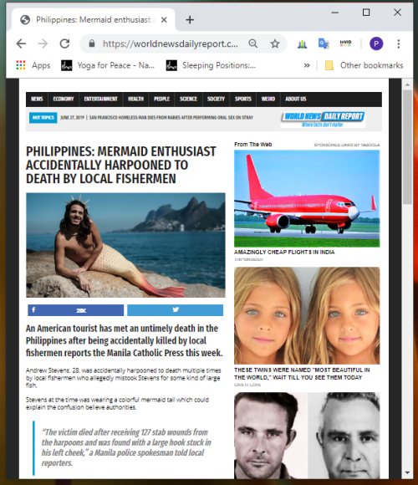Open the Entertainment section

tap(101, 99)
